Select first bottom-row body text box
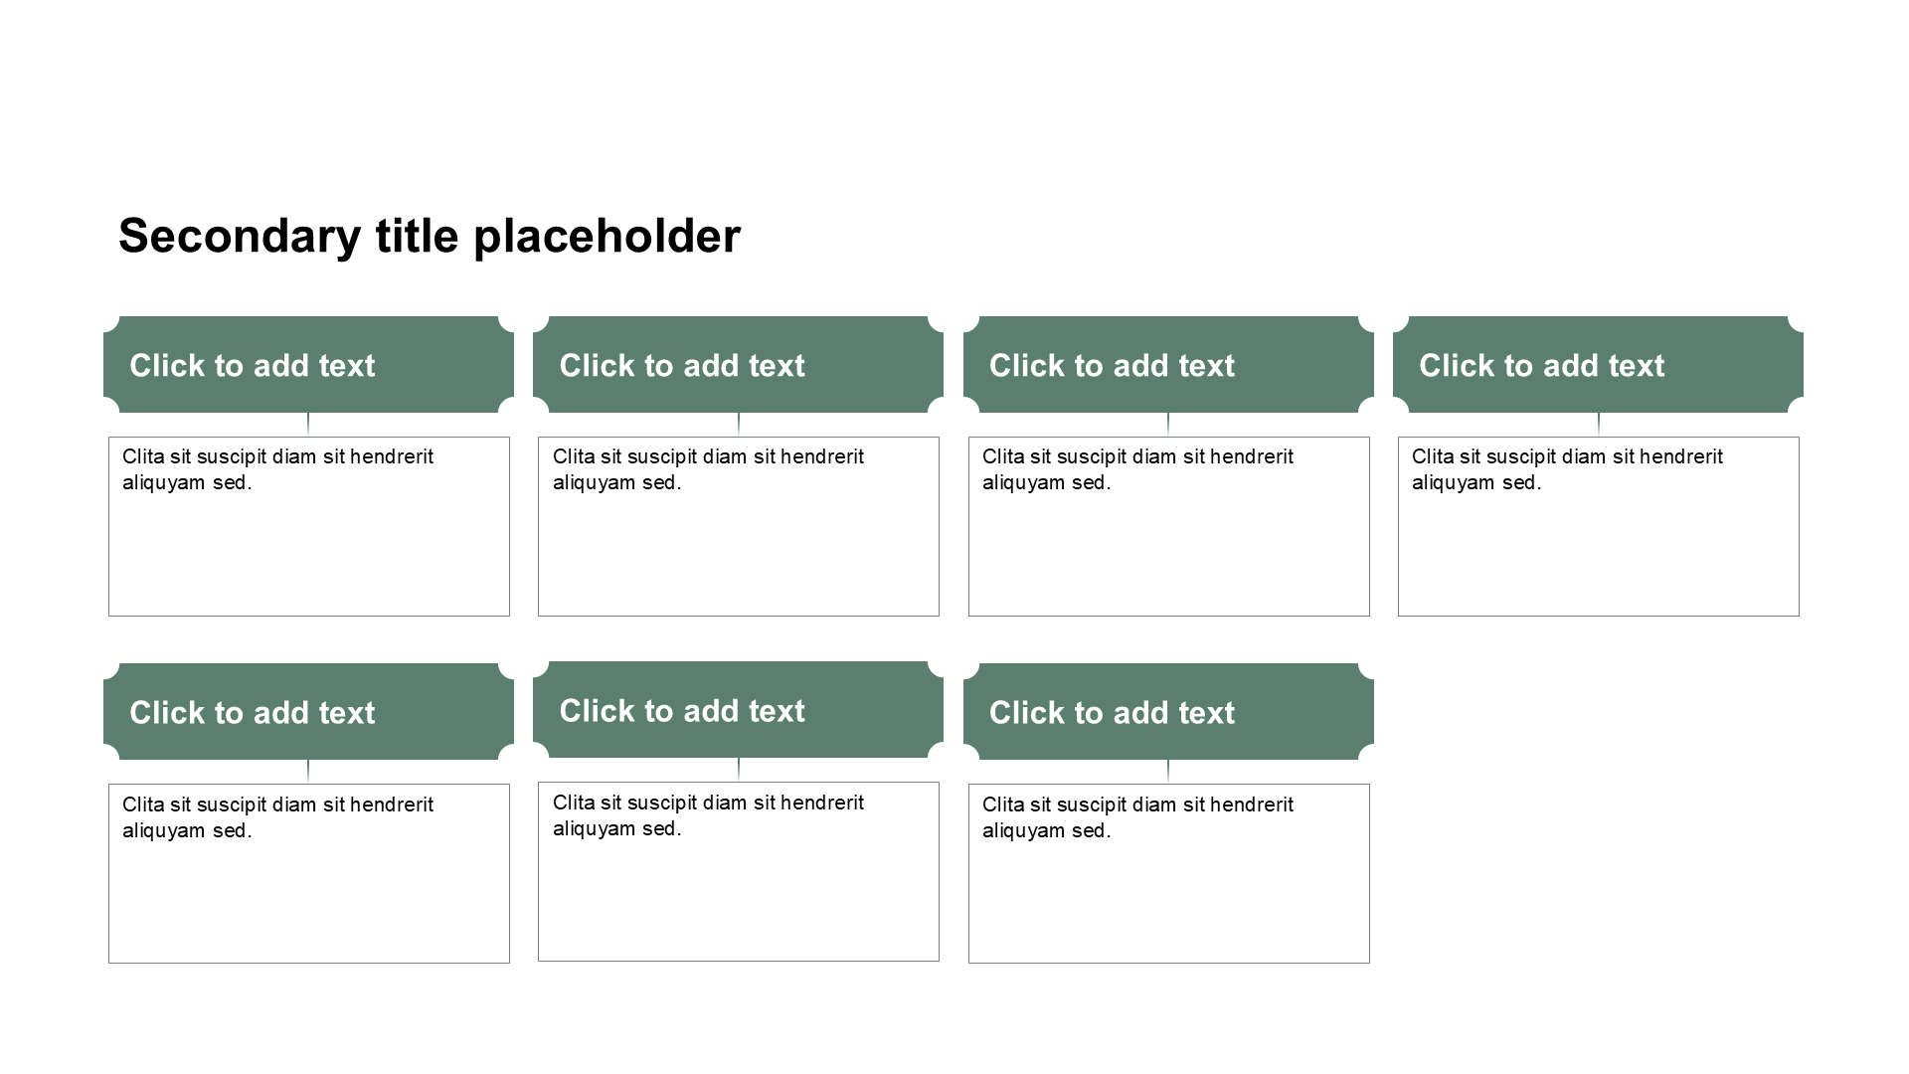Viewport: 1909px width, 1074px height. 309,873
